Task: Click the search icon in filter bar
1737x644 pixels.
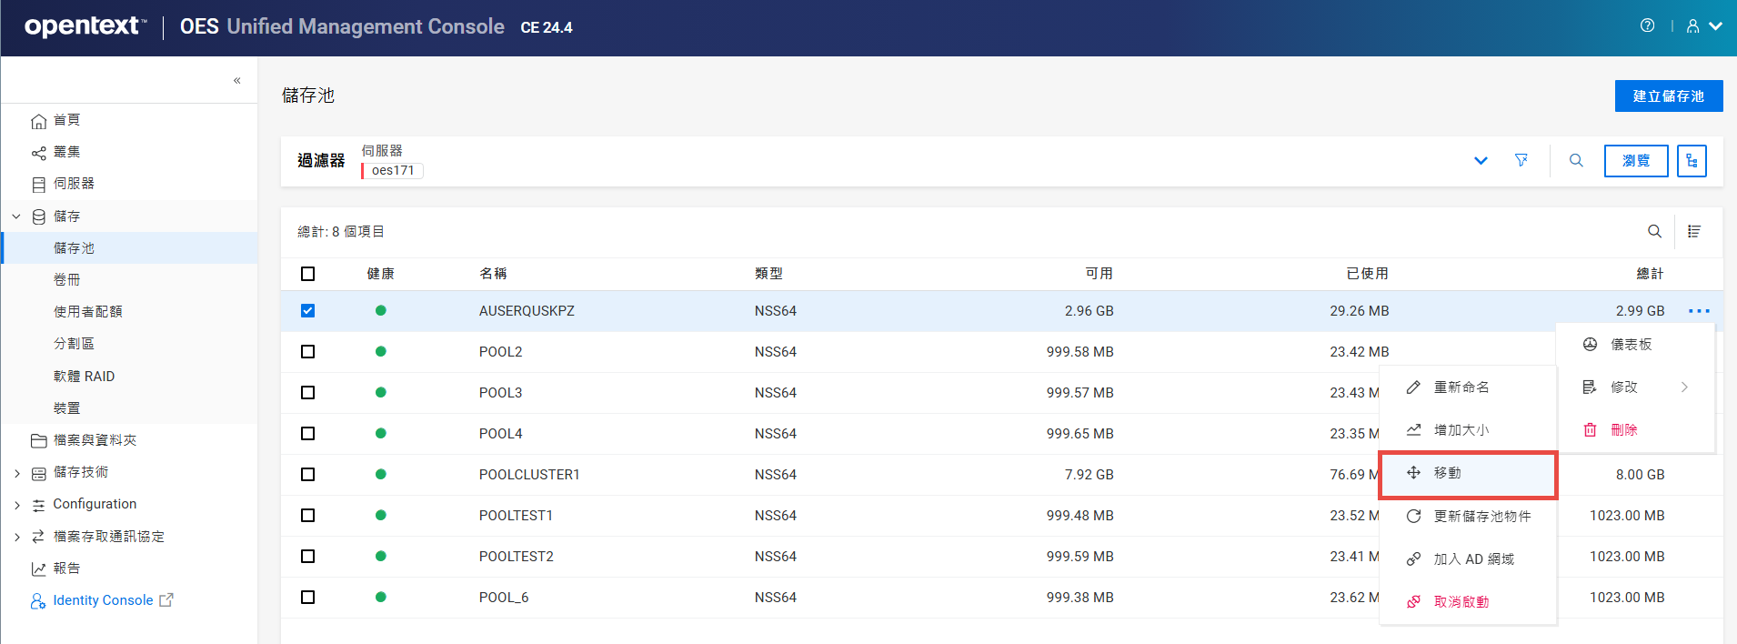Action: tap(1576, 160)
